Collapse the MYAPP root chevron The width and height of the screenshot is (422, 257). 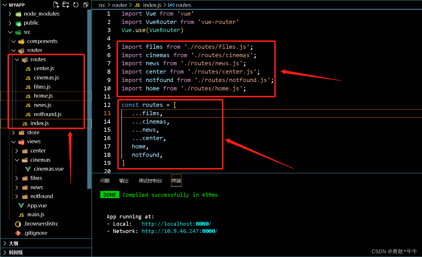5,5
